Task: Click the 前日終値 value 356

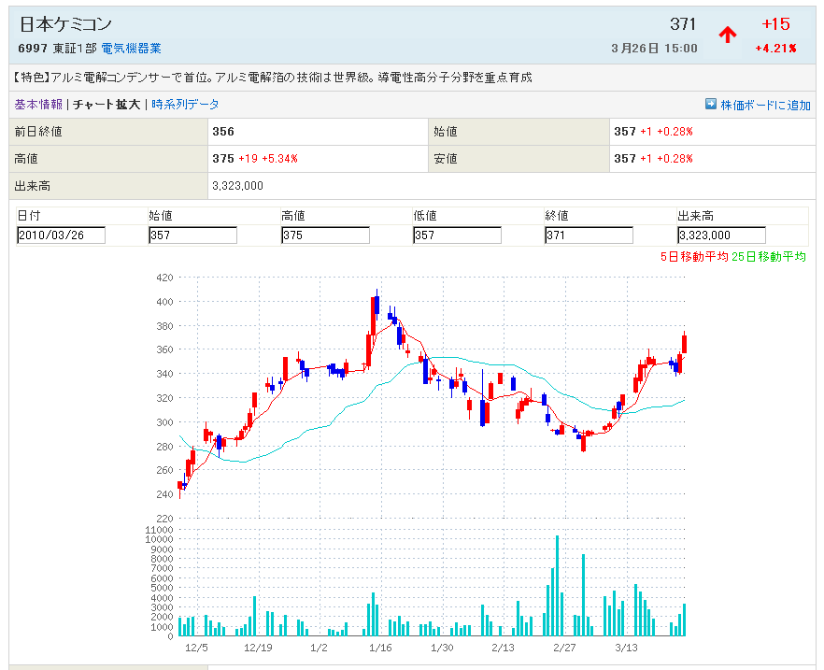Action: [223, 132]
